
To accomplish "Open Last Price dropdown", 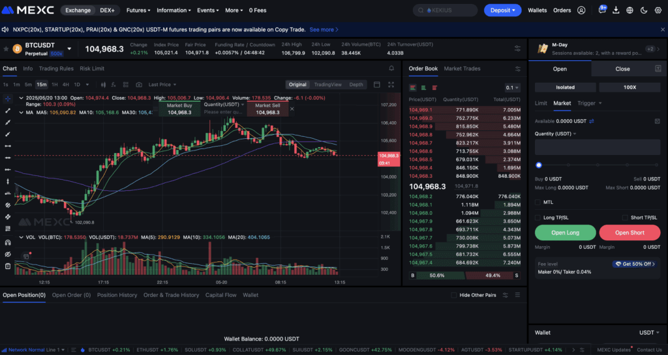I will [x=162, y=85].
